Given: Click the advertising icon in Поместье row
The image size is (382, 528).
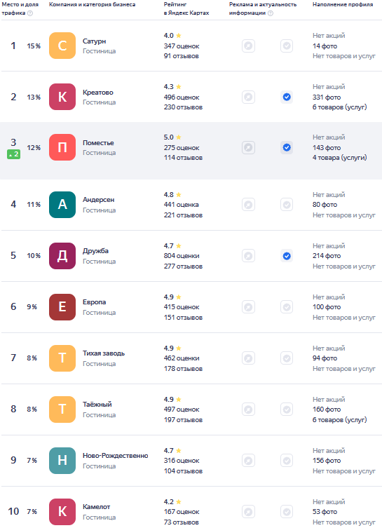Looking at the screenshot, I should 248,147.
